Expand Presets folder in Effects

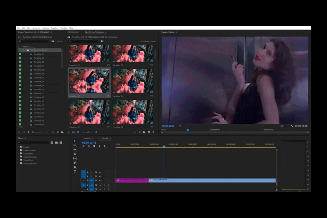(x=18, y=147)
